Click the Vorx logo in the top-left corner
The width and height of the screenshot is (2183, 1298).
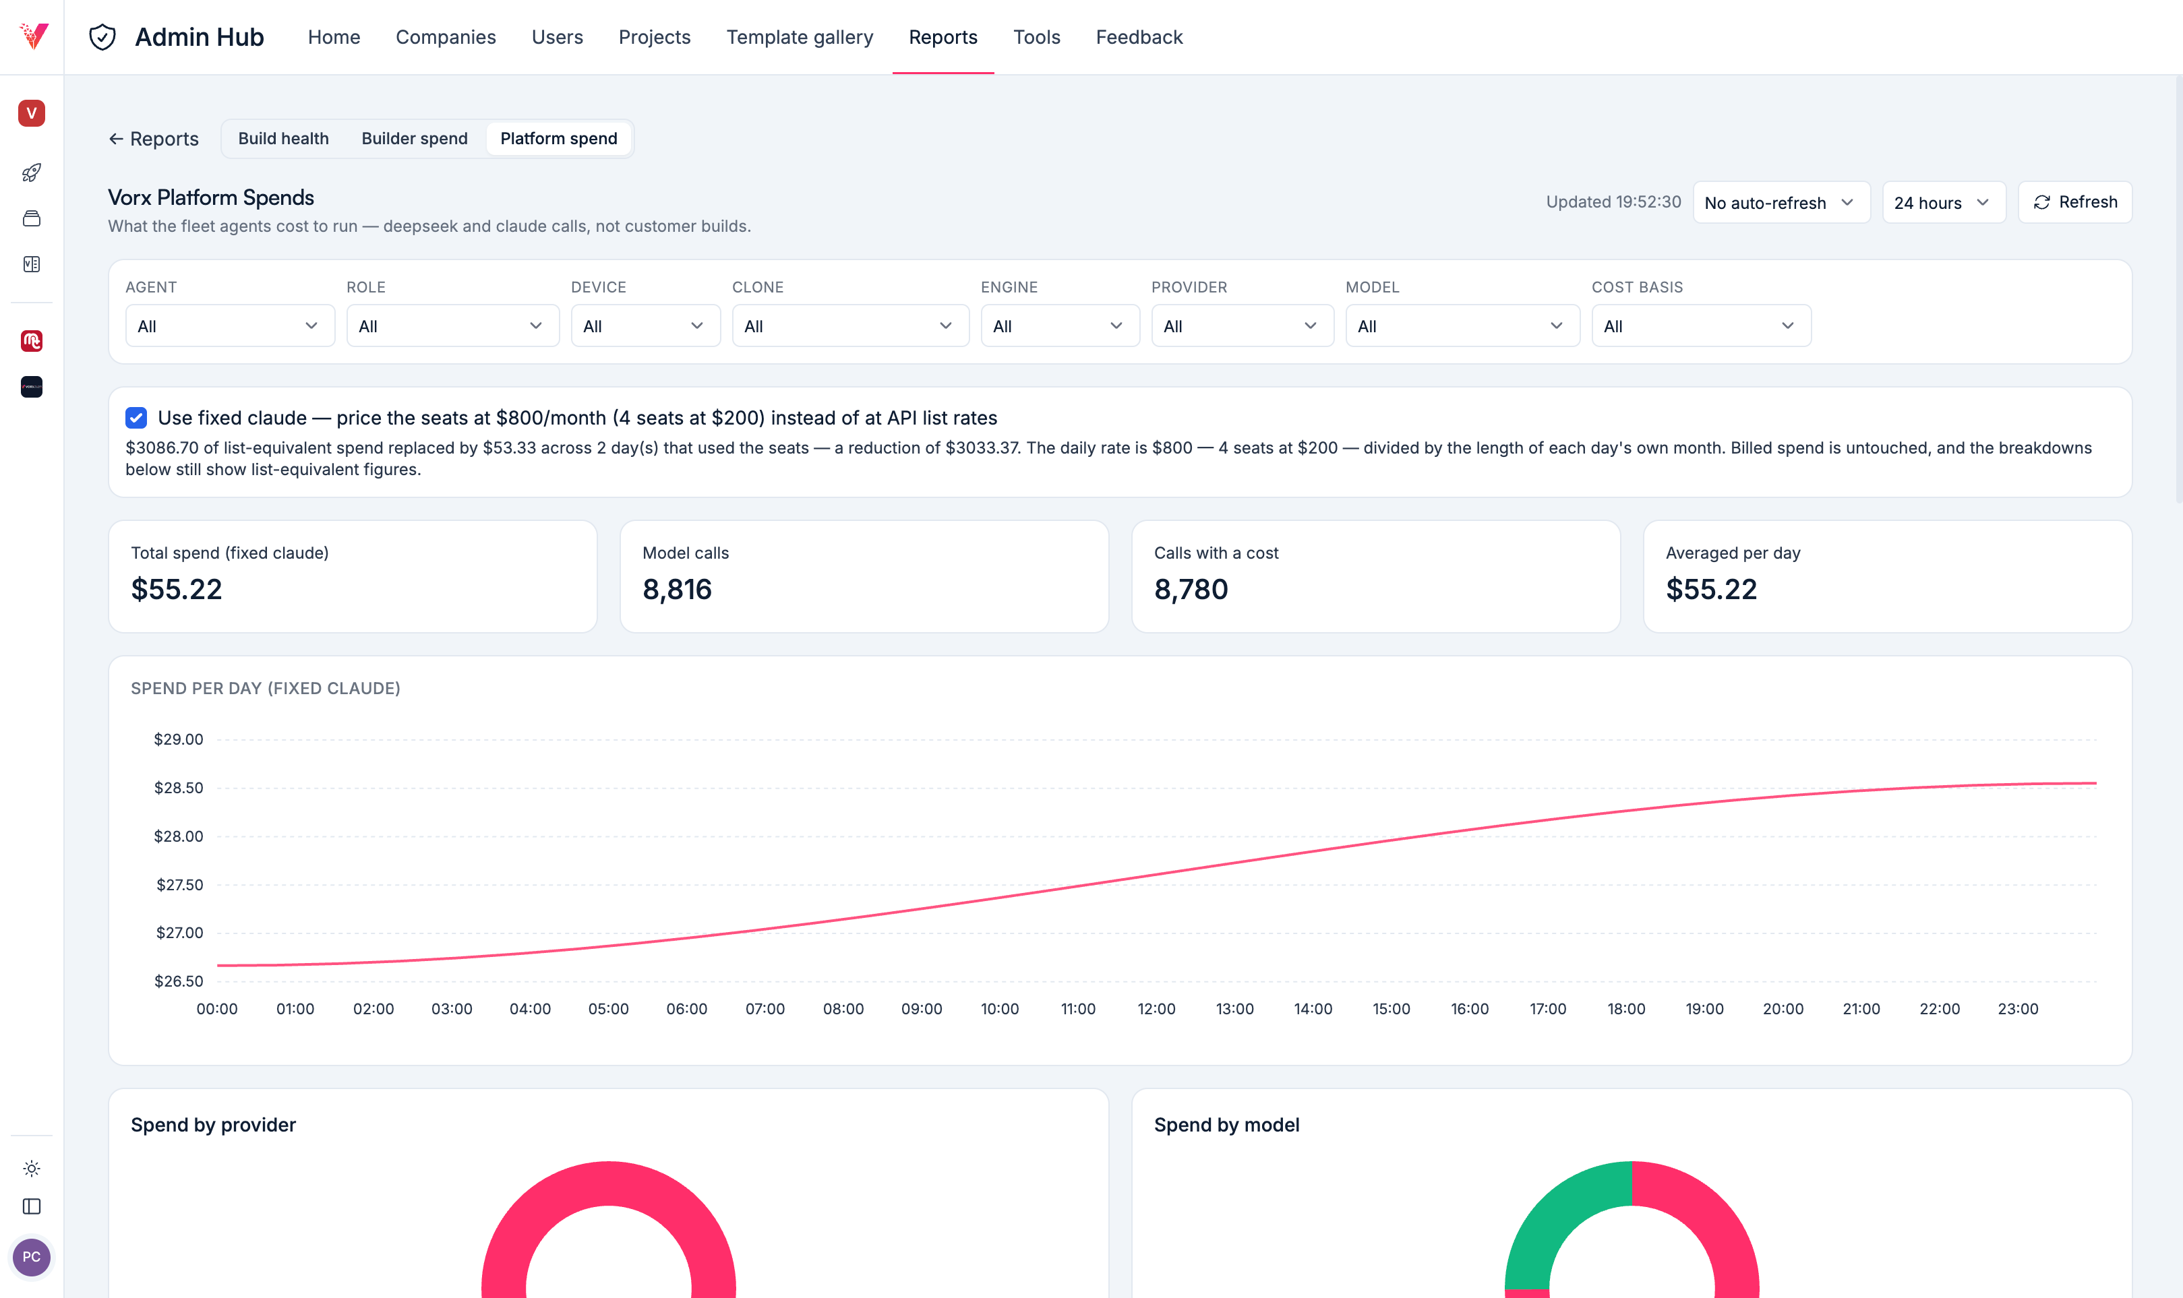pos(33,36)
